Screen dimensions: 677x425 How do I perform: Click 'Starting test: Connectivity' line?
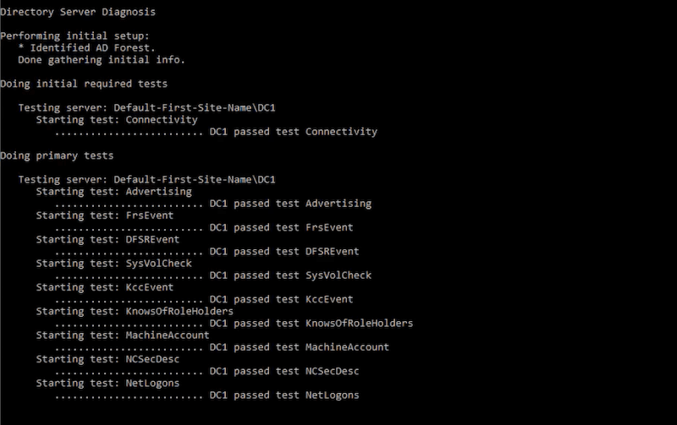click(117, 119)
